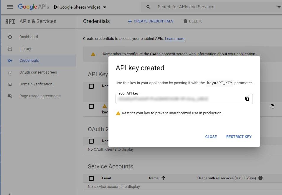The height and width of the screenshot is (195, 282).
Task: Close the API key created dialog
Action: coord(211,137)
